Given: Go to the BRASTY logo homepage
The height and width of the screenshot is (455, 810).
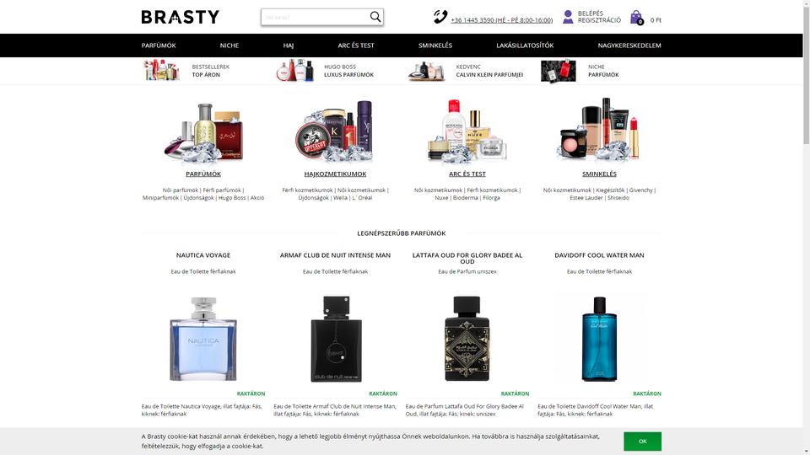Looking at the screenshot, I should point(181,17).
